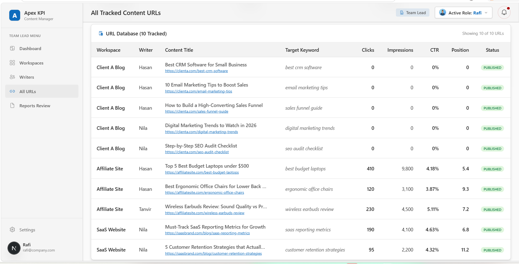Open the digital-marketing-trends URL link

coord(202,132)
